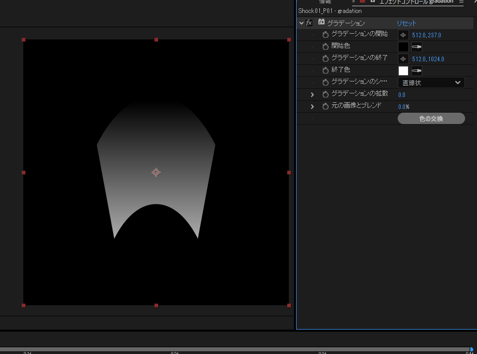Collapse the グラデーション effect group
The image size is (477, 354).
tap(301, 23)
